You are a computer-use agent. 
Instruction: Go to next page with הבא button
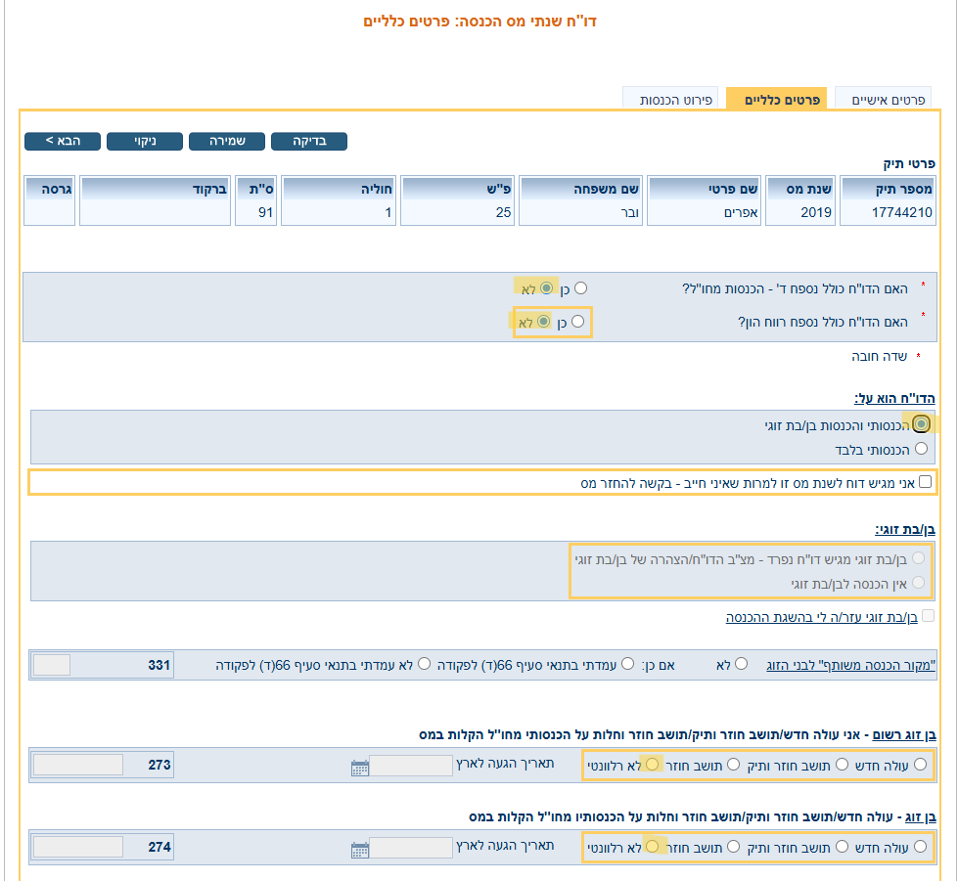click(x=63, y=141)
